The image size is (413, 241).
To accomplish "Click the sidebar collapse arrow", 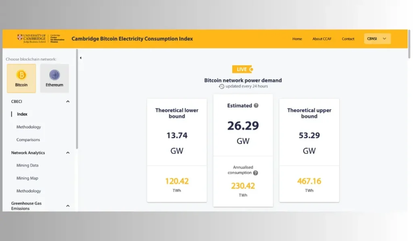I will [x=81, y=58].
